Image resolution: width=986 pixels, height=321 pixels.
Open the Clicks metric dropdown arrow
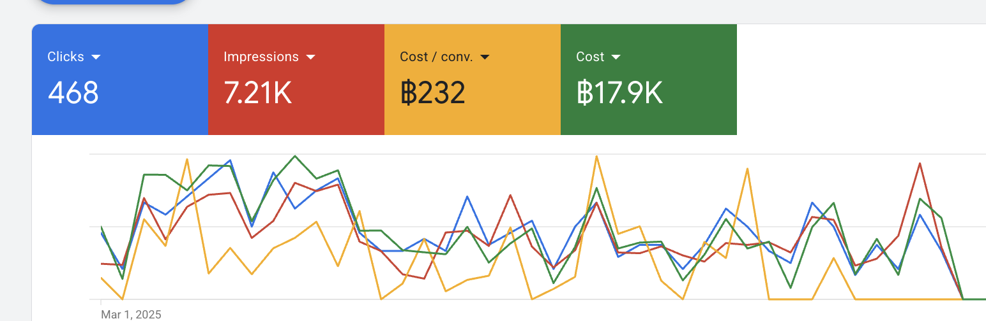(96, 57)
